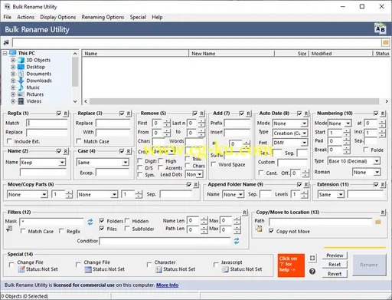Click the question mark help icon
The width and height of the screenshot is (392, 300).
pyautogui.click(x=312, y=272)
